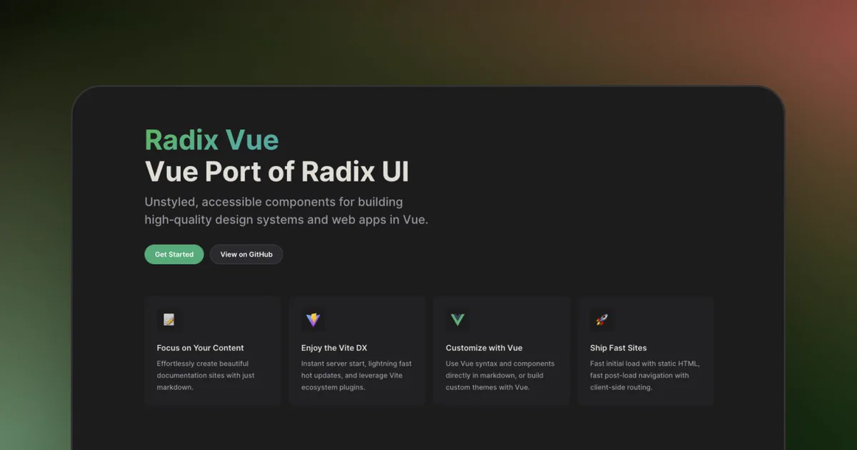Select the Enjoy the Vite DX heading
Screen dimensions: 857x450
(x=334, y=348)
